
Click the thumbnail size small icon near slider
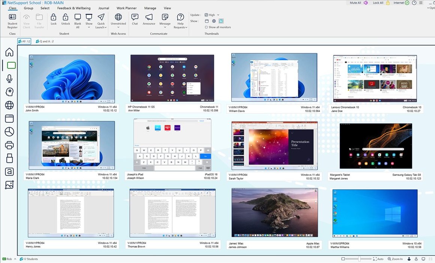click(x=343, y=259)
